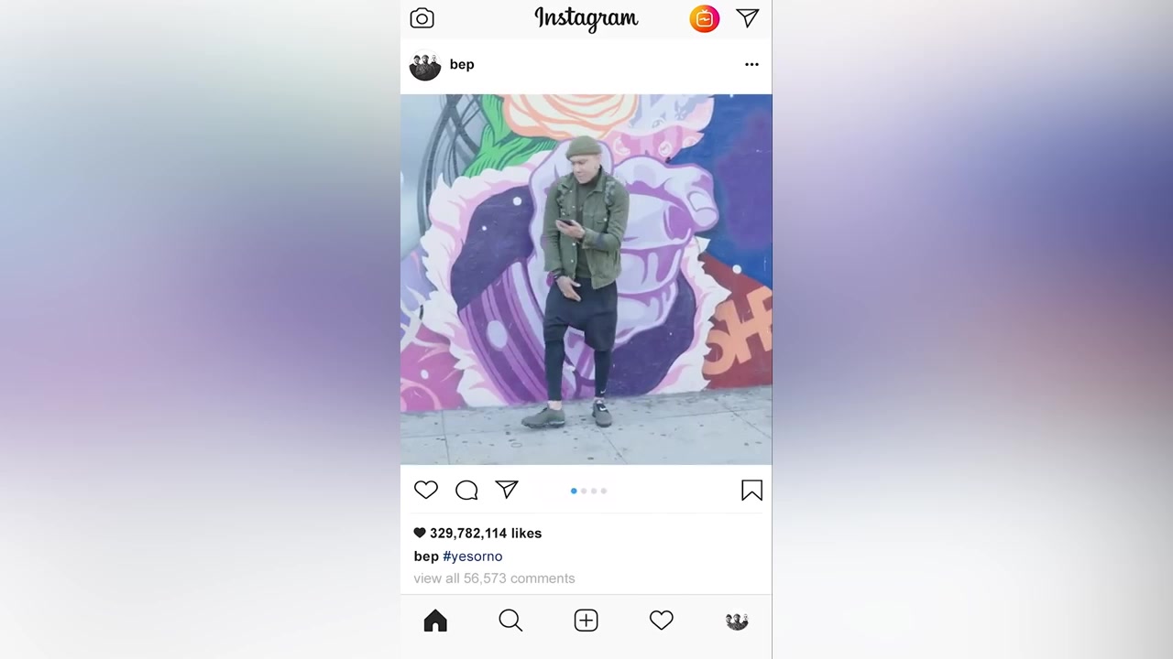Screen dimensions: 1173x659
Task: View all 56,573 comments
Action: 494,578
